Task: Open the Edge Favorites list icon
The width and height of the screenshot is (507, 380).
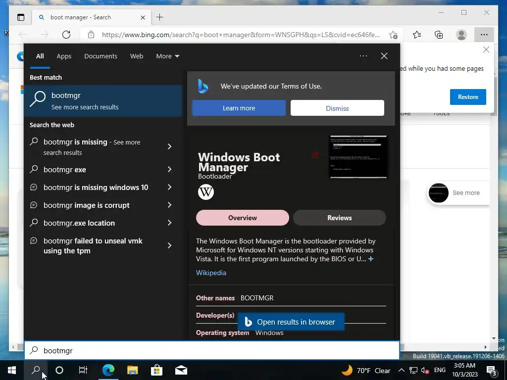Action: [417, 35]
